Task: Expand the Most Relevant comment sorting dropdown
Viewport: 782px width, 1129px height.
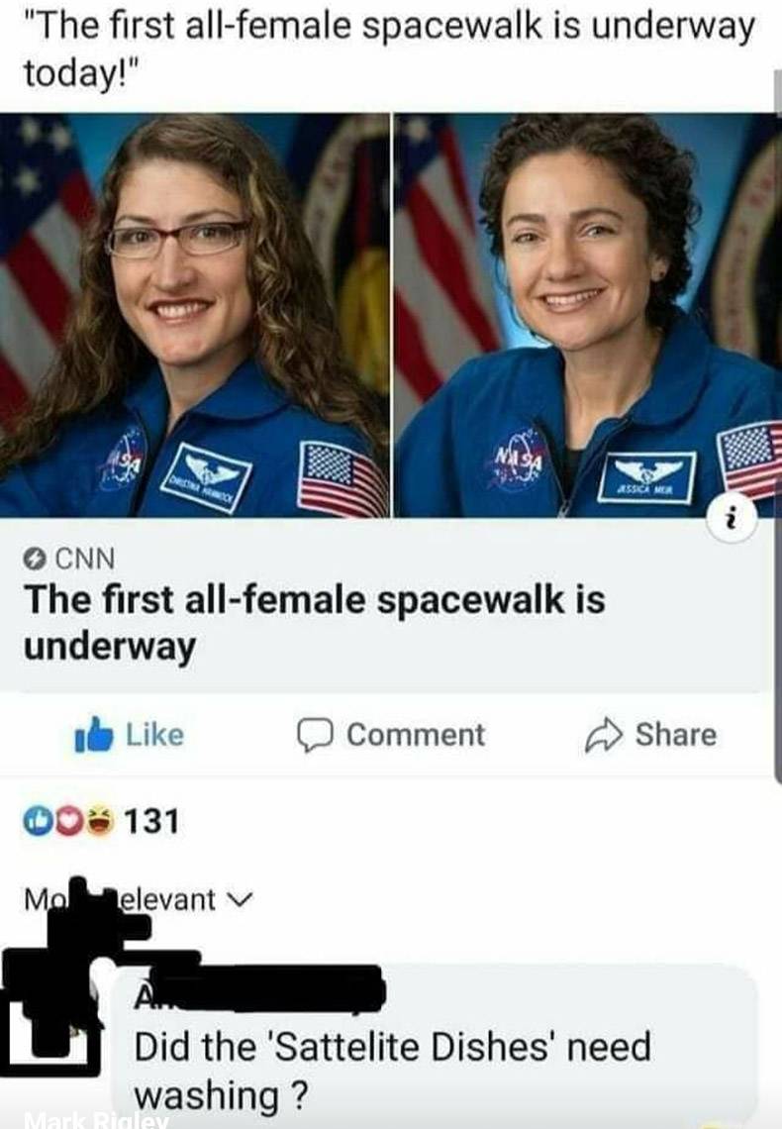Action: coord(139,899)
